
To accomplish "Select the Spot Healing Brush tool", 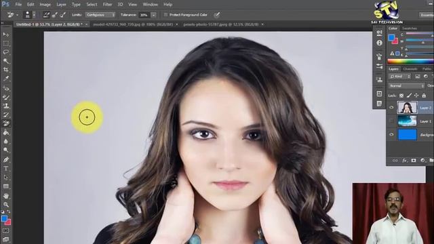I will (6, 88).
